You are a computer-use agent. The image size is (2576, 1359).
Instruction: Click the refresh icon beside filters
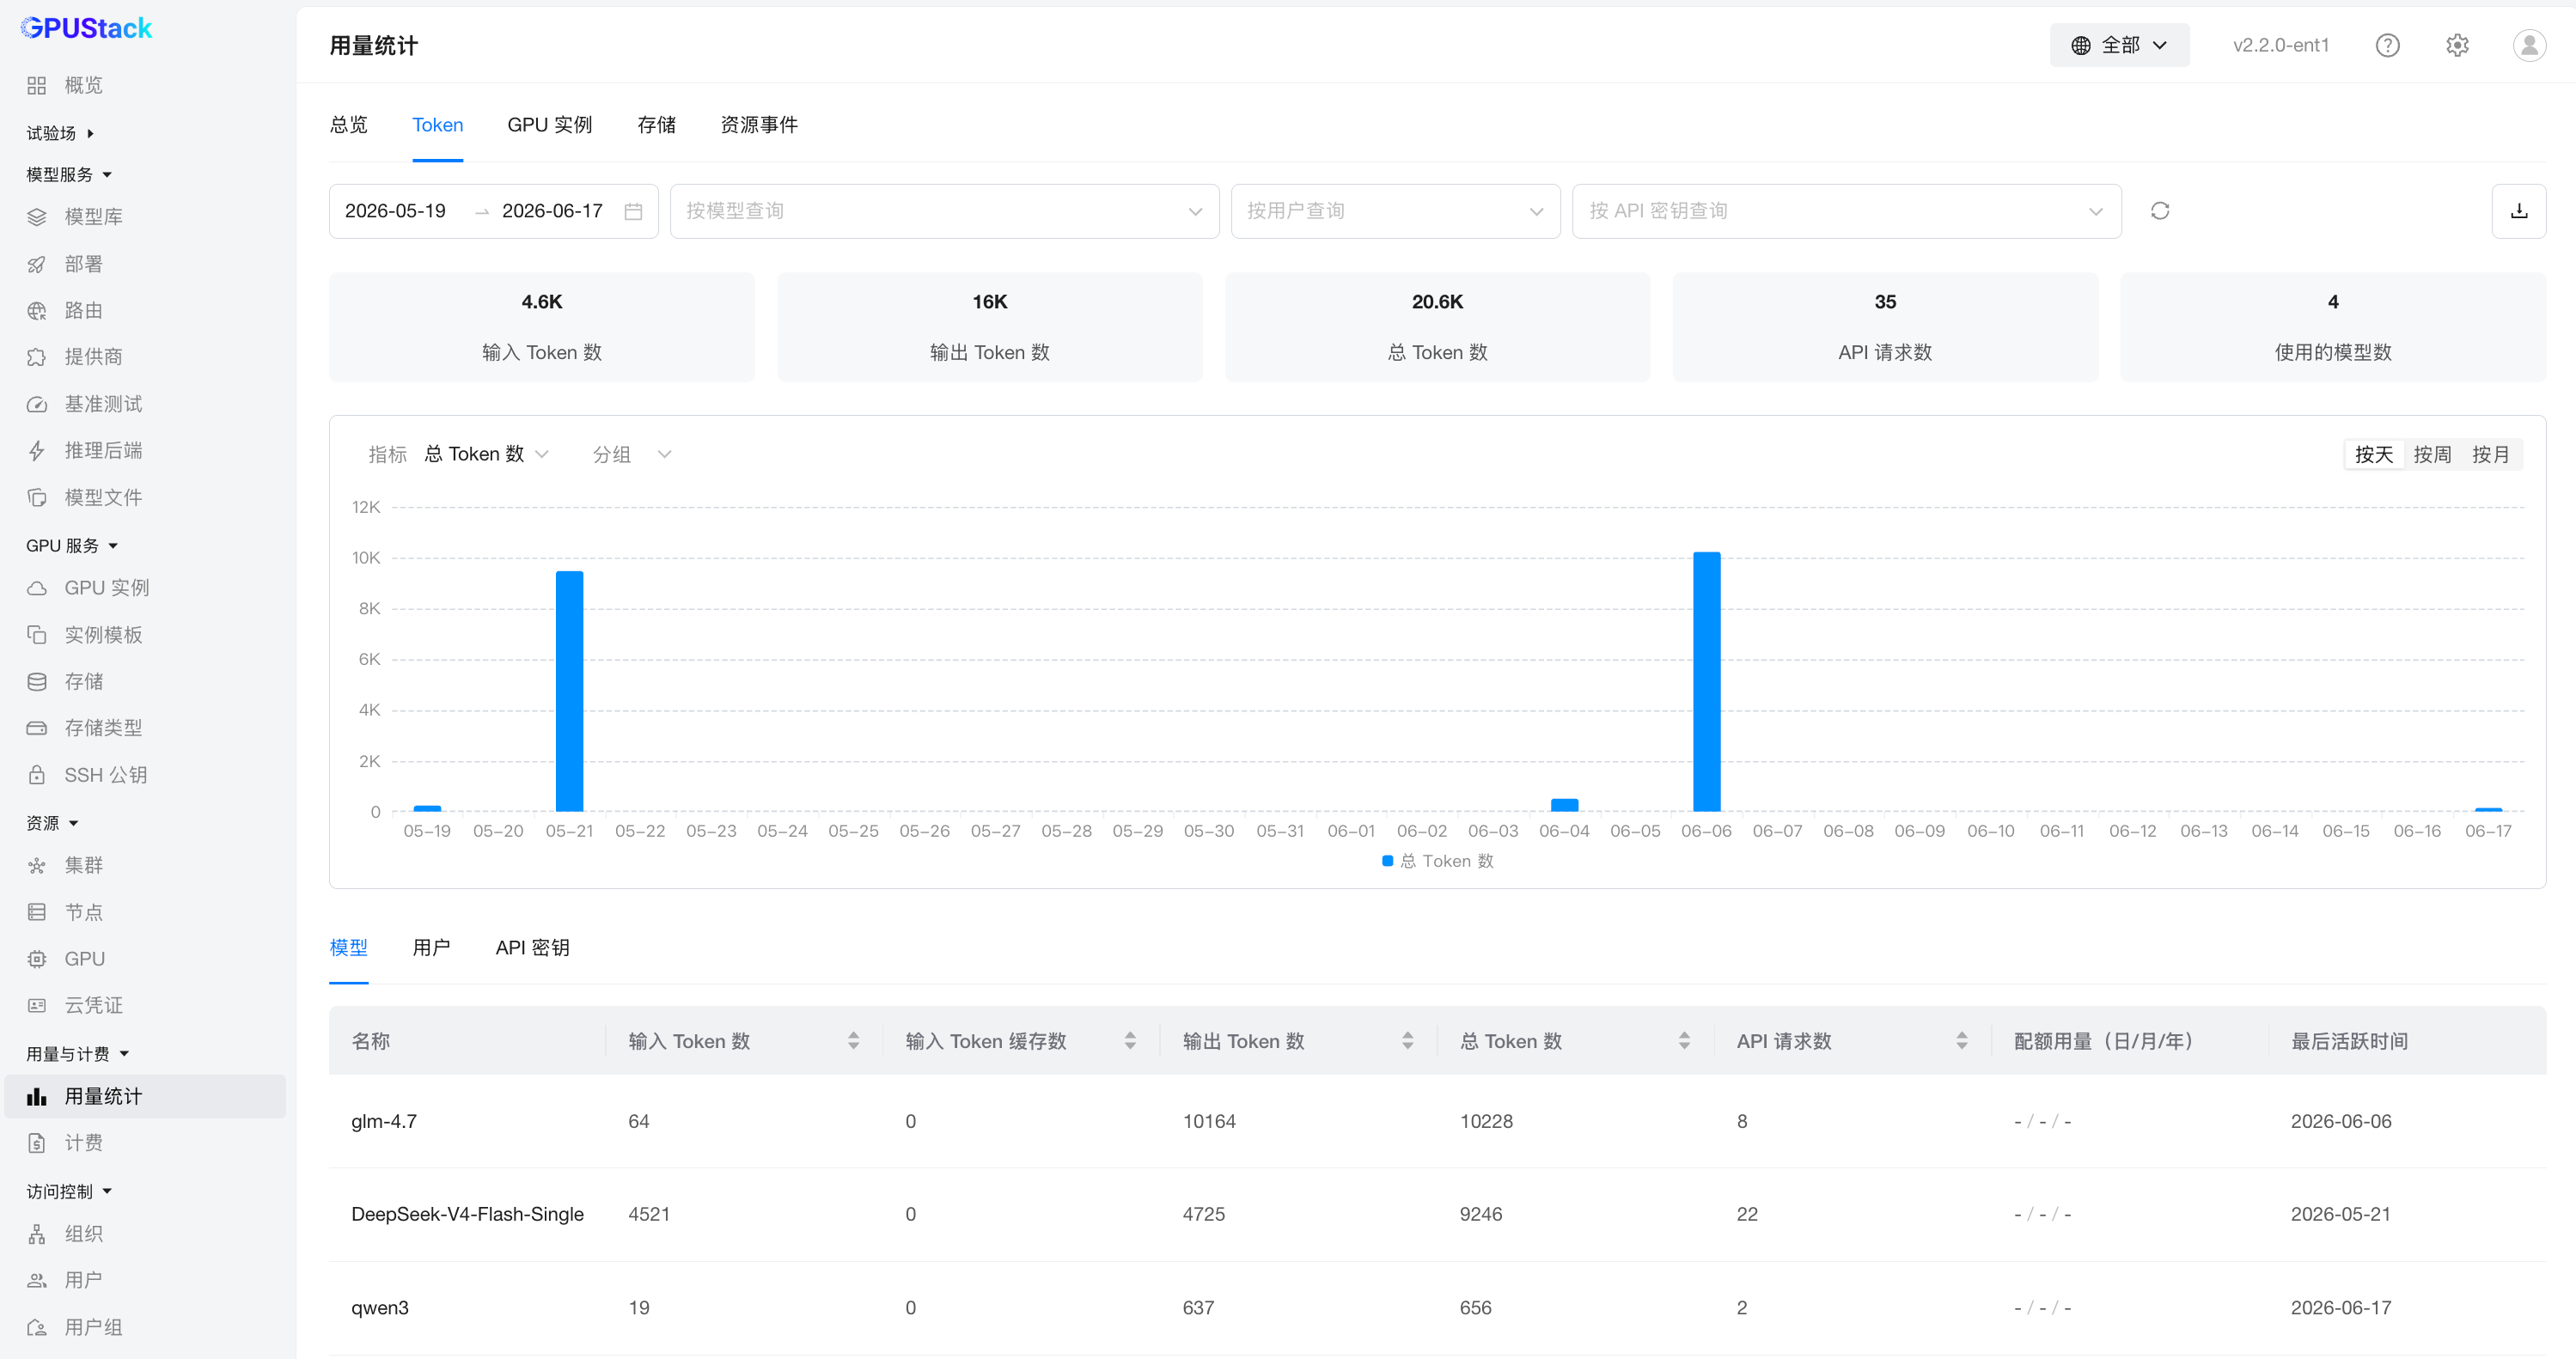click(x=2160, y=211)
